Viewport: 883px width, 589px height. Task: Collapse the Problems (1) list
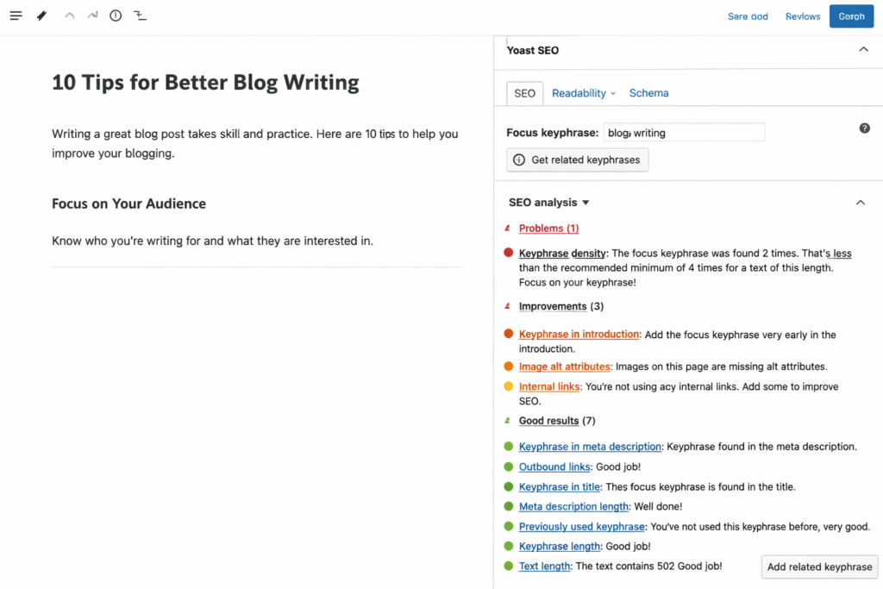(x=510, y=228)
